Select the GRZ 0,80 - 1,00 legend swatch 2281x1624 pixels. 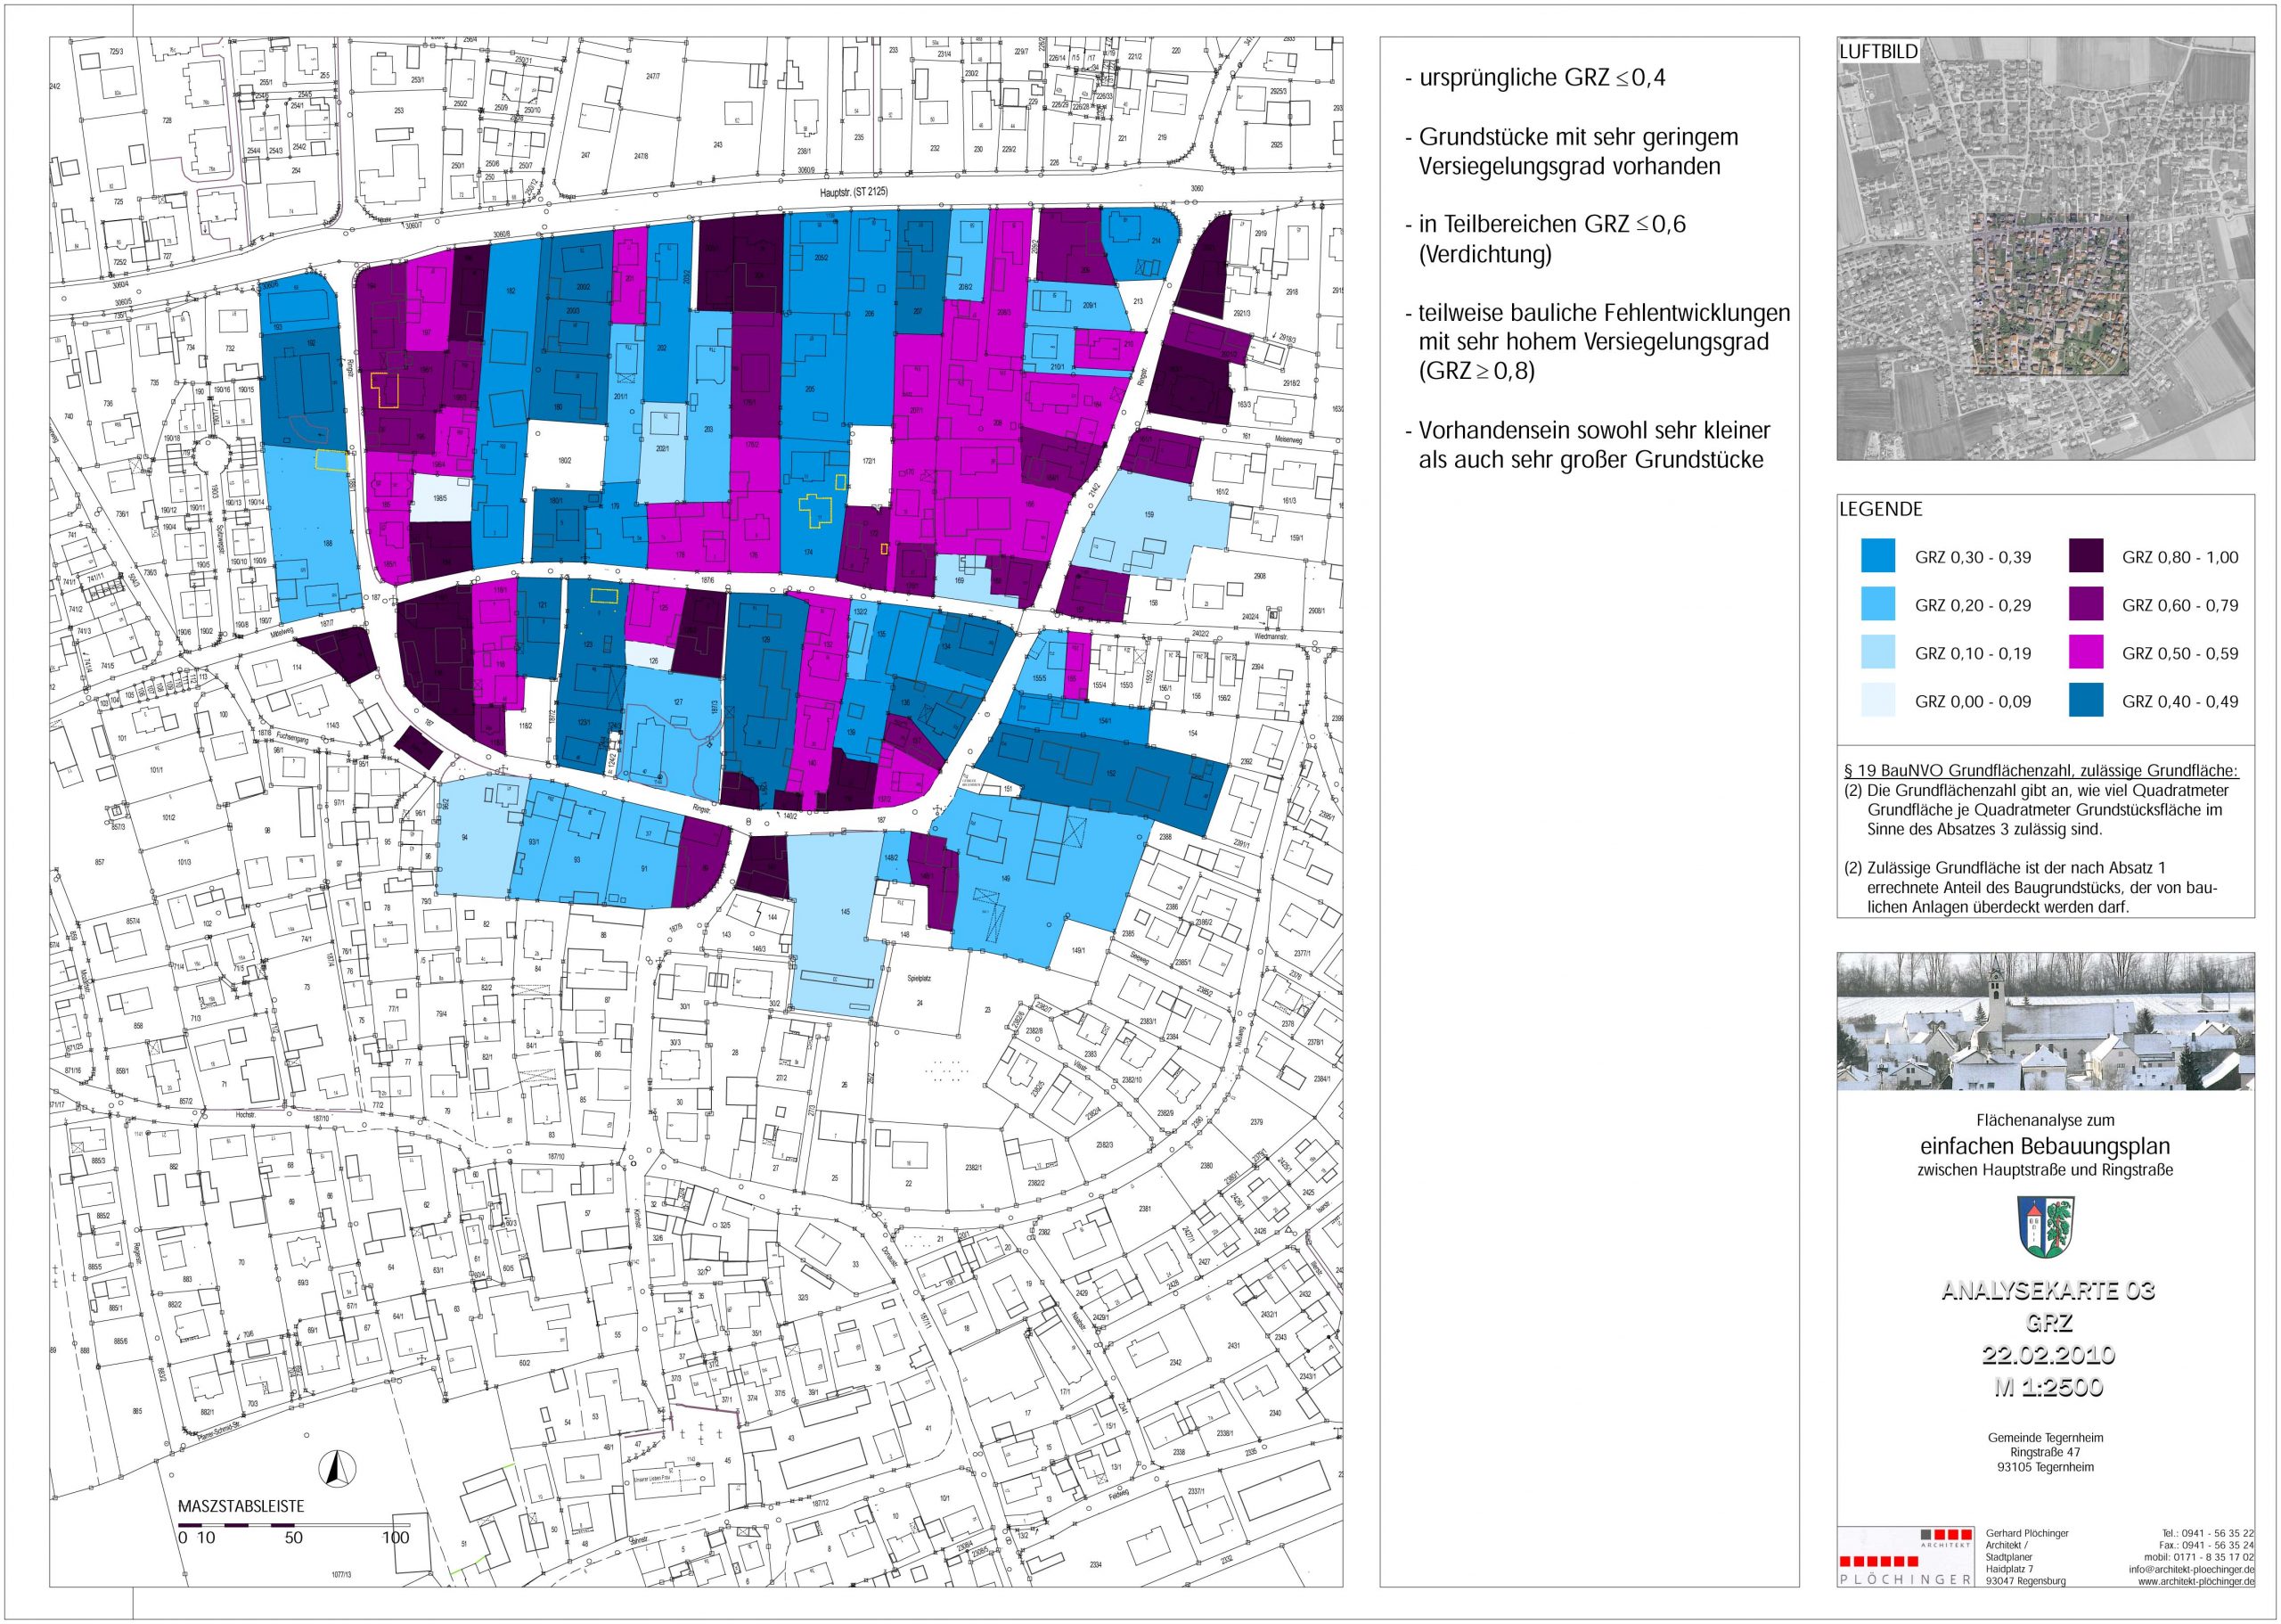coord(2086,557)
